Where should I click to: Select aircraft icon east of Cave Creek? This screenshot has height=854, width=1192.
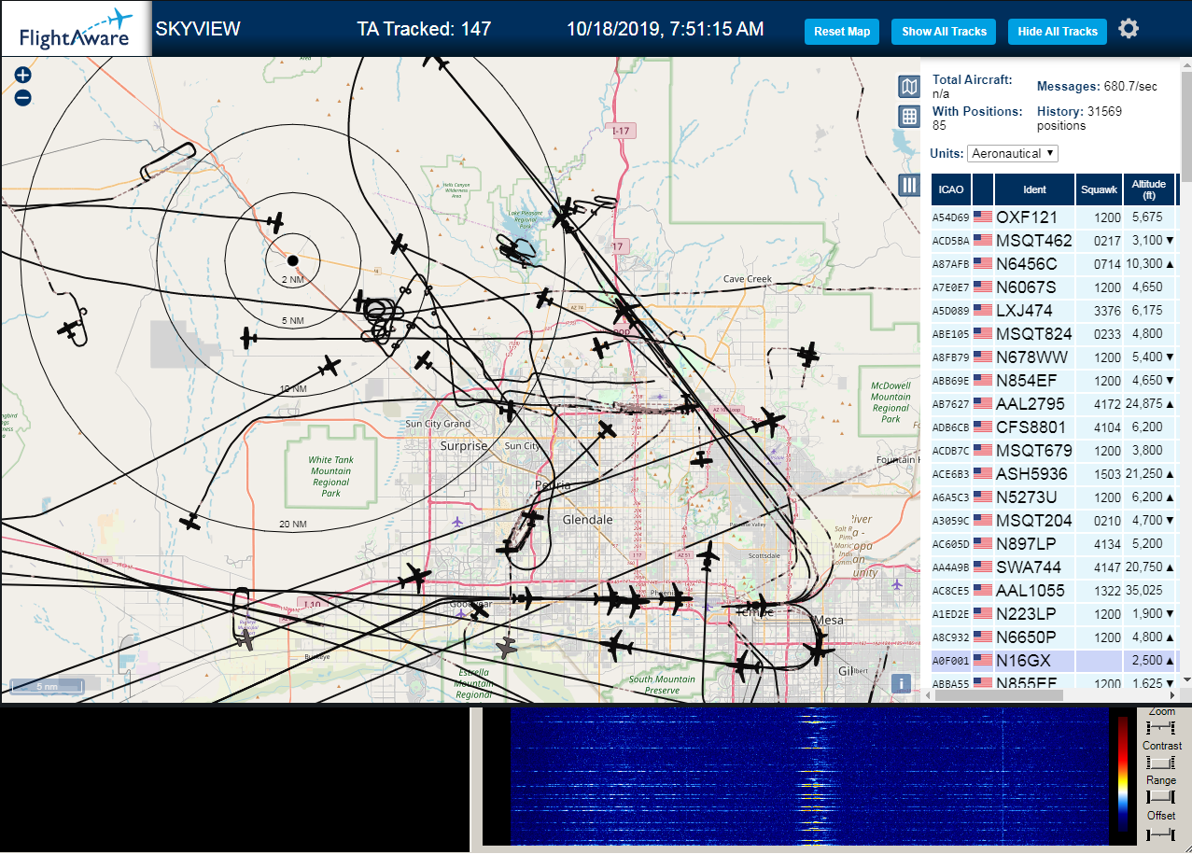[x=807, y=354]
